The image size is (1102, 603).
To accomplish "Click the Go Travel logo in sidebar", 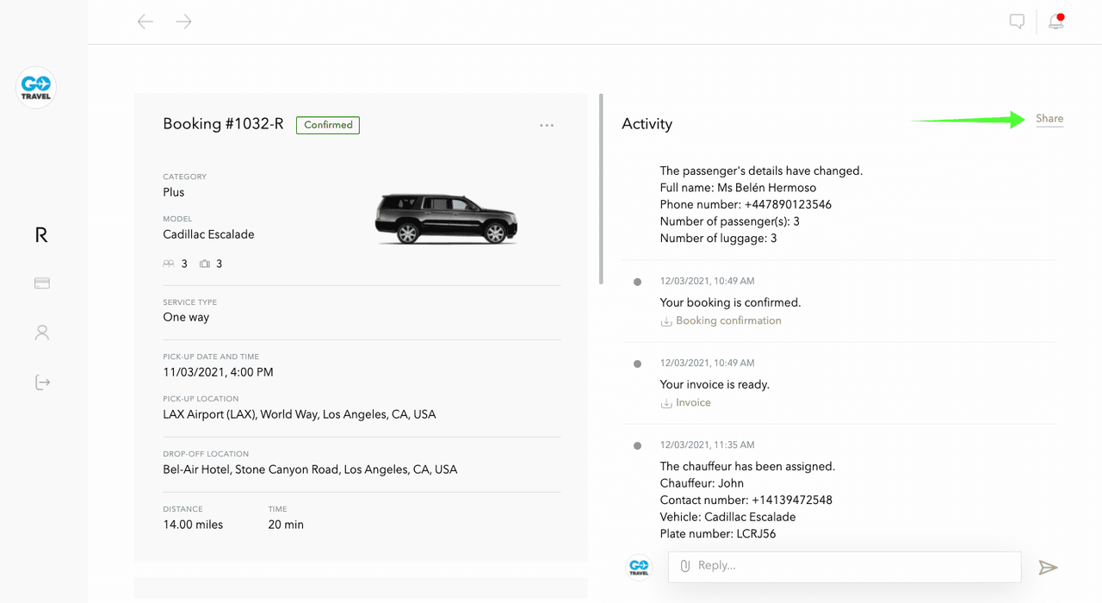I will pyautogui.click(x=36, y=88).
